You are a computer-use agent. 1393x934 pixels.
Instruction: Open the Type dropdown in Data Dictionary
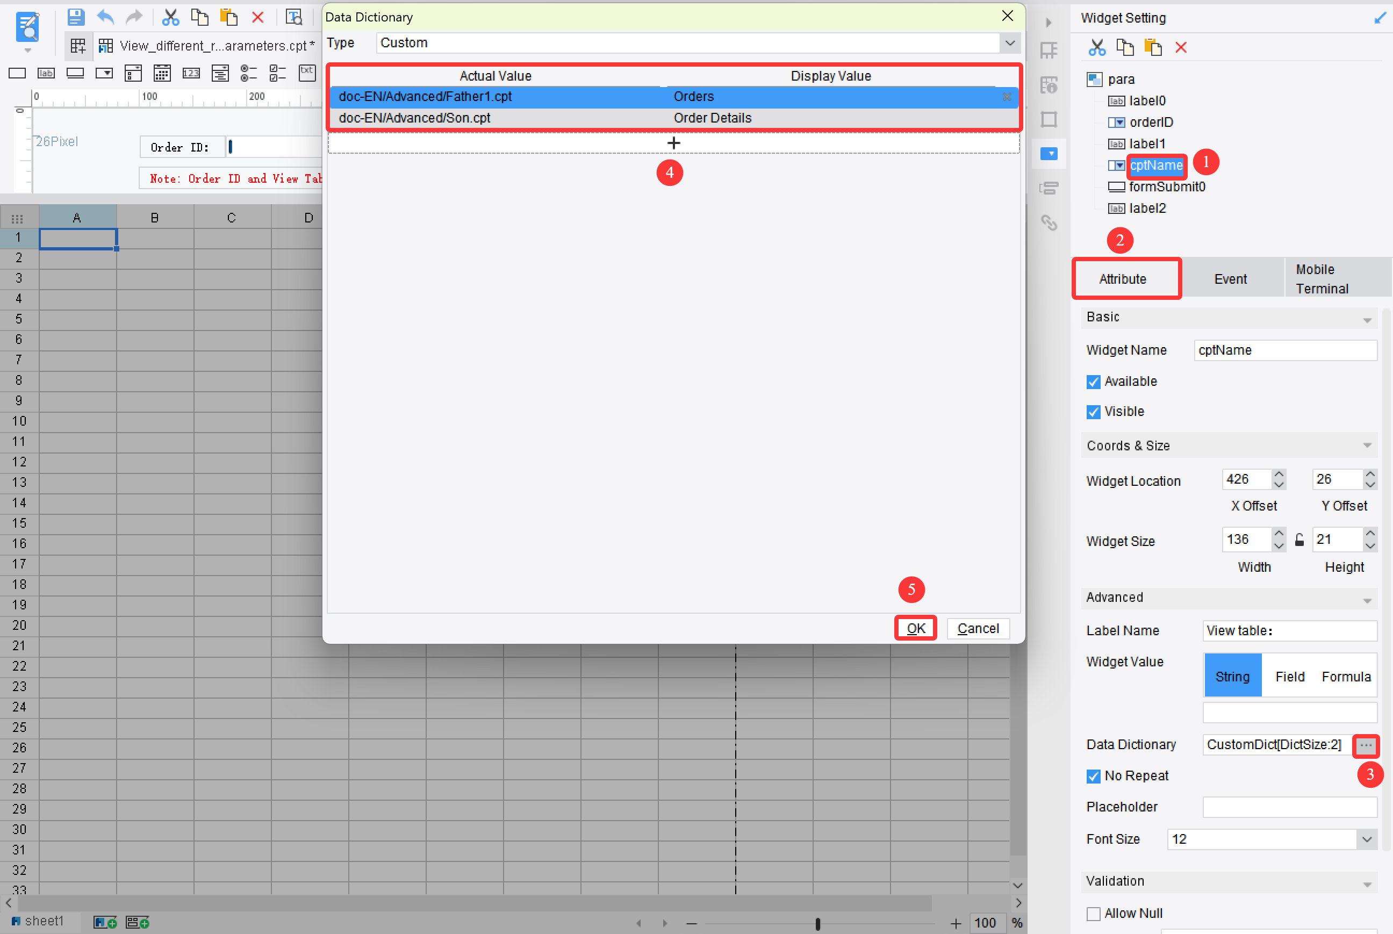tap(1010, 42)
